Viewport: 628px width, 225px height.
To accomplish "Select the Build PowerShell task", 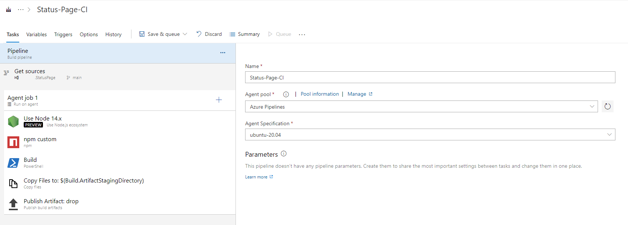I will click(x=120, y=163).
